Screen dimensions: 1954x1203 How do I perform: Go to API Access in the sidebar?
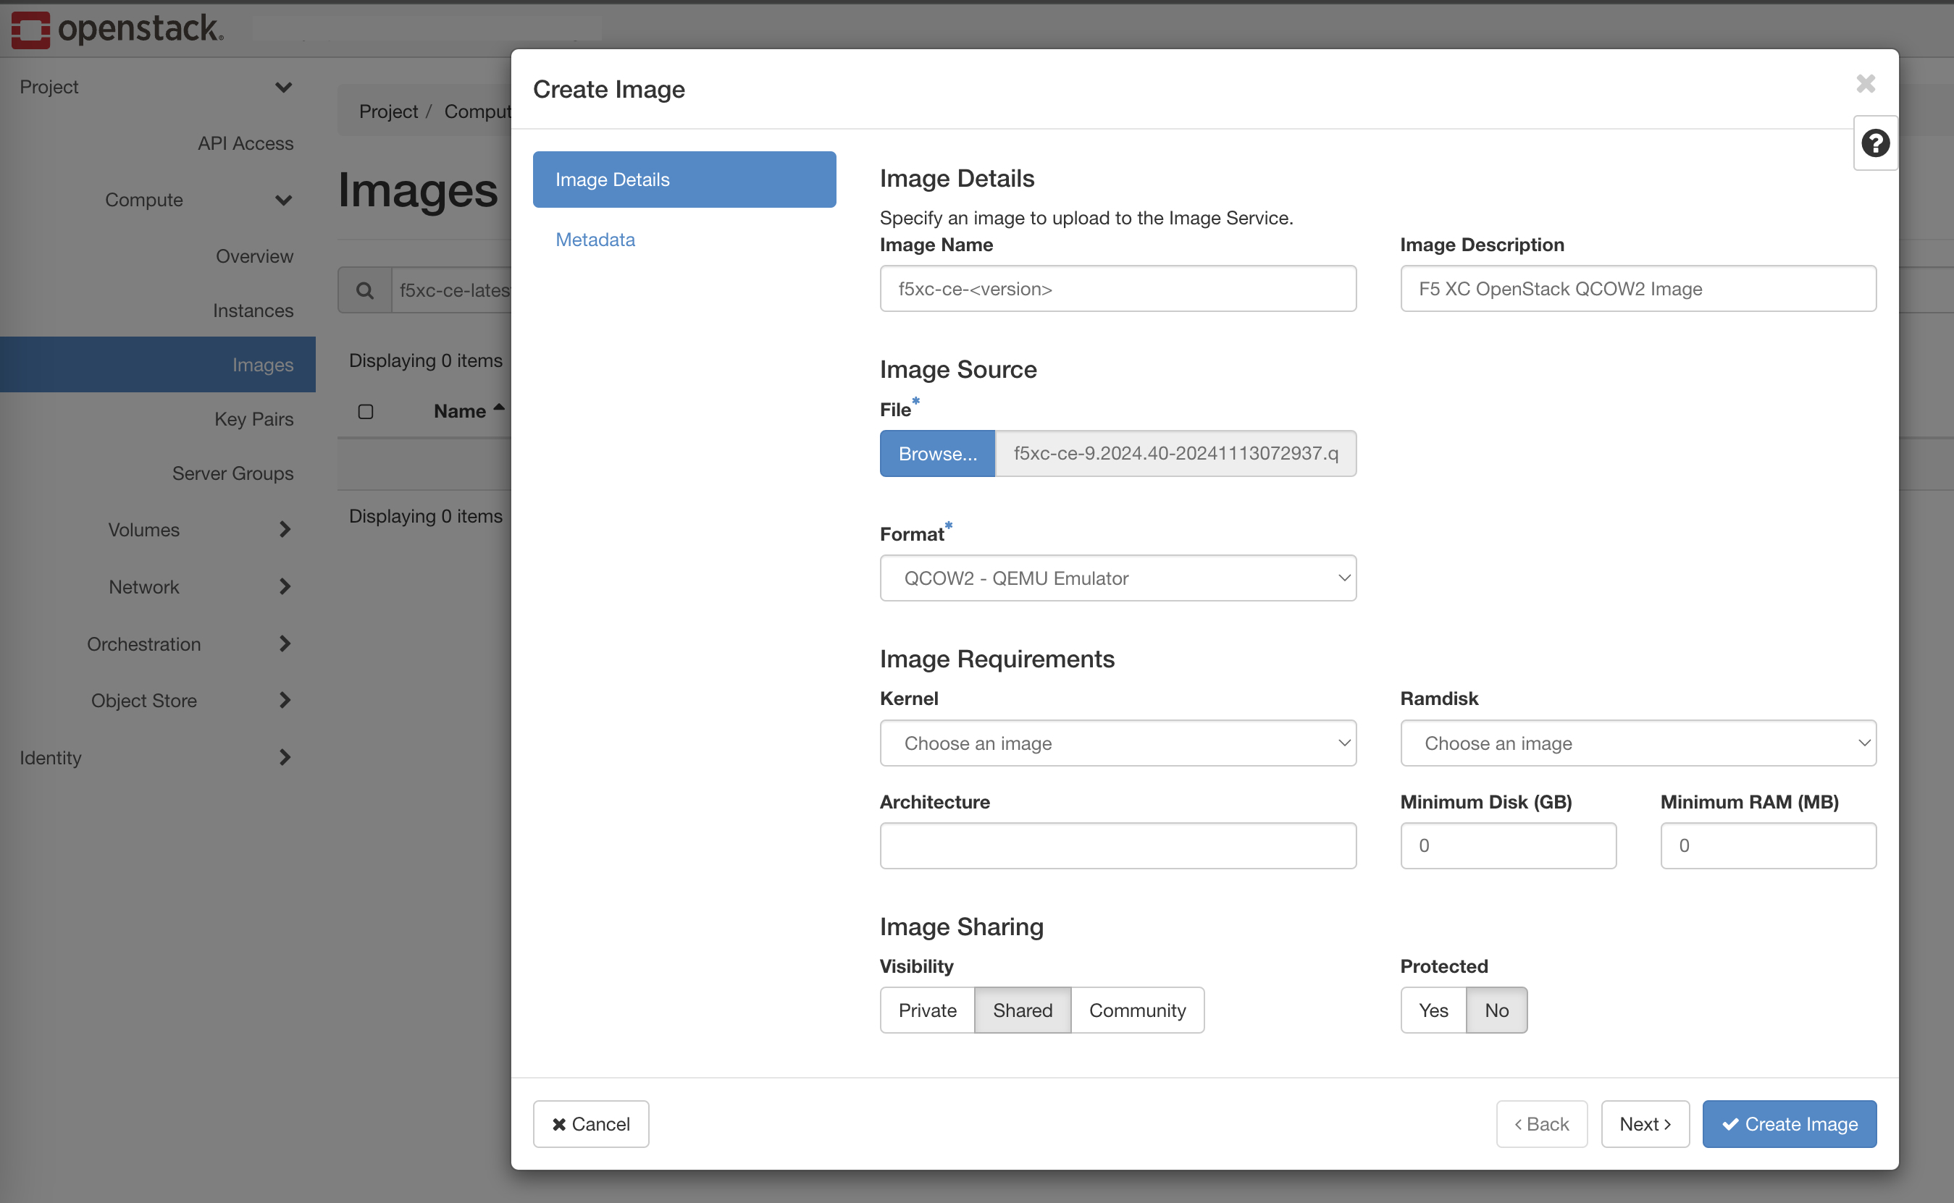click(245, 143)
